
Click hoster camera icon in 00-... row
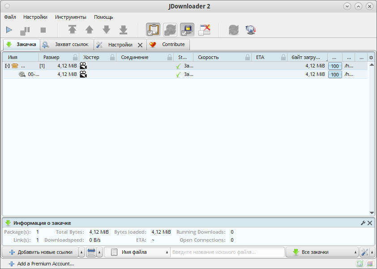[83, 74]
